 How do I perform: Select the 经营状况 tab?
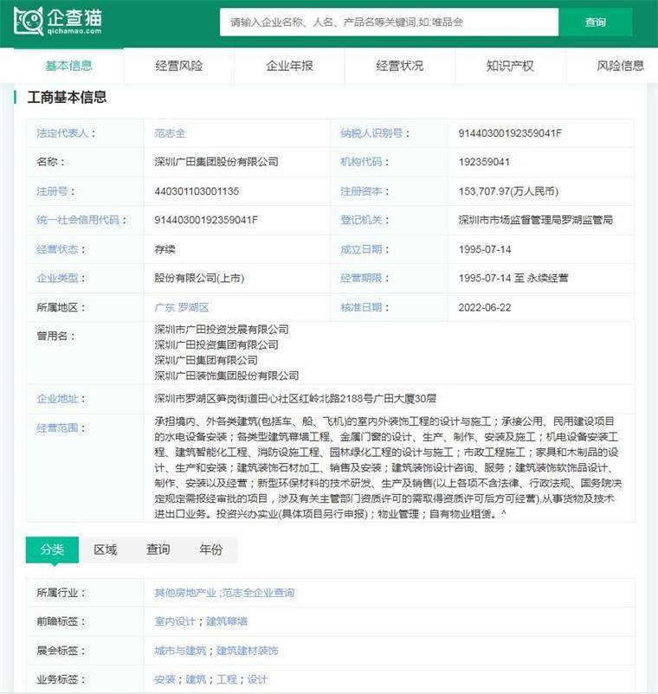399,66
